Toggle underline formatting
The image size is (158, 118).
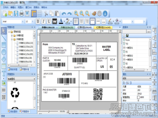pos(49,21)
